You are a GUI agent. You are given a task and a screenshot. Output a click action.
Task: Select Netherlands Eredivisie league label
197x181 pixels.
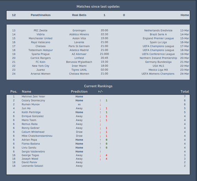[x=158, y=30]
